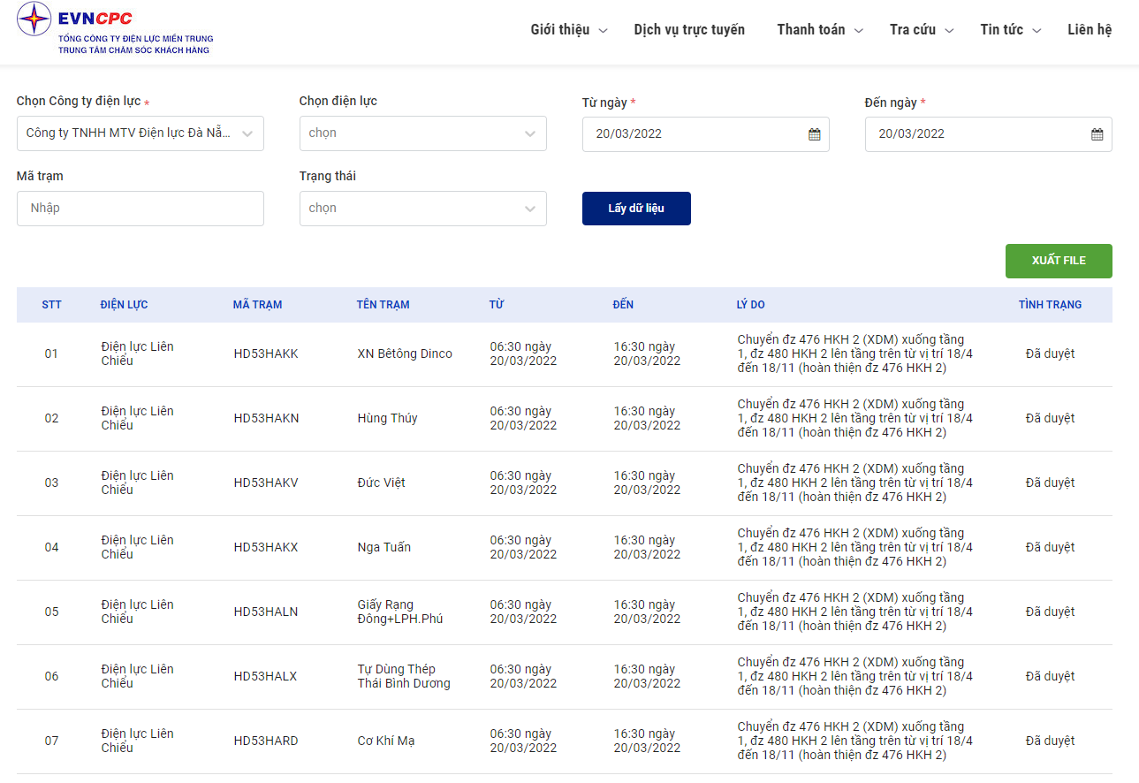
Task: Expand the Giới thiệu menu chevron
Action: point(604,30)
